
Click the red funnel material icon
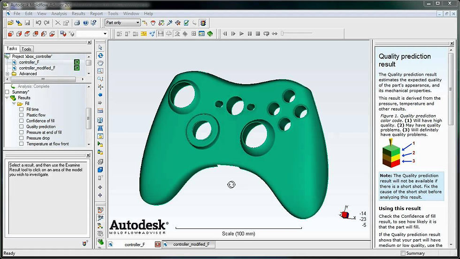coord(153,23)
